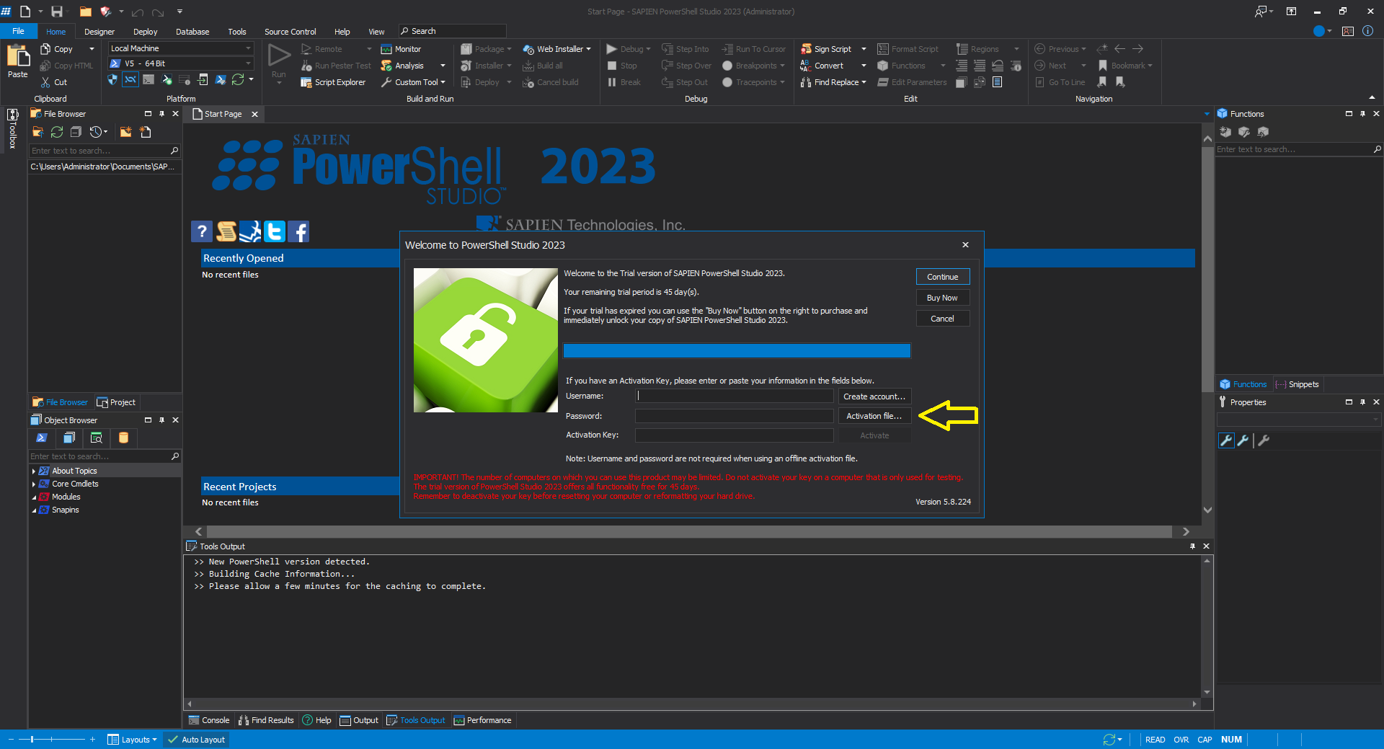The height and width of the screenshot is (749, 1384).
Task: Expand the About Topics tree node
Action: (x=34, y=471)
